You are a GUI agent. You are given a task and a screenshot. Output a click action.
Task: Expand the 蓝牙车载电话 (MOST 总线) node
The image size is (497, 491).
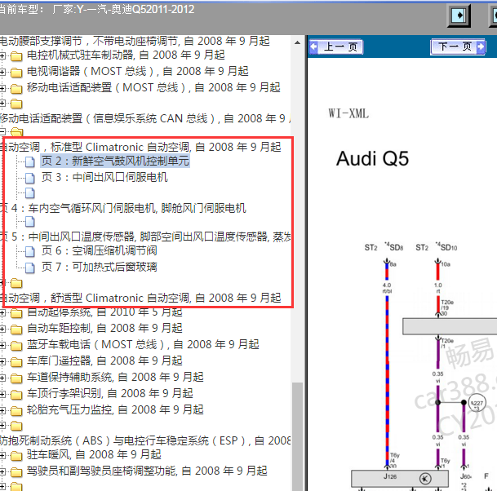click(x=2, y=346)
